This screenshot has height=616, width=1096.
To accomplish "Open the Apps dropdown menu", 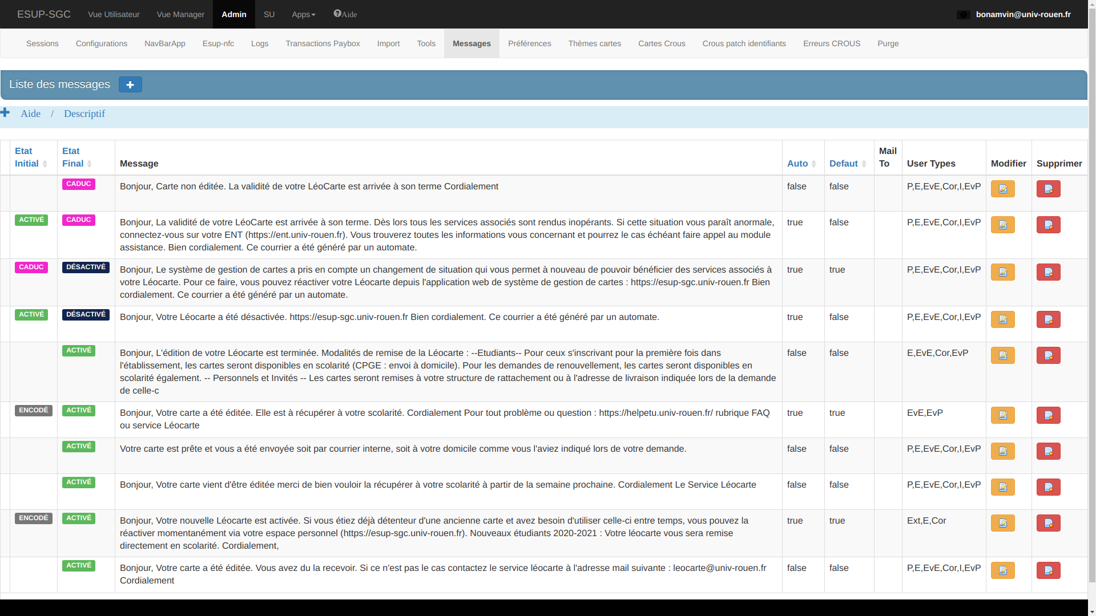I will point(303,14).
